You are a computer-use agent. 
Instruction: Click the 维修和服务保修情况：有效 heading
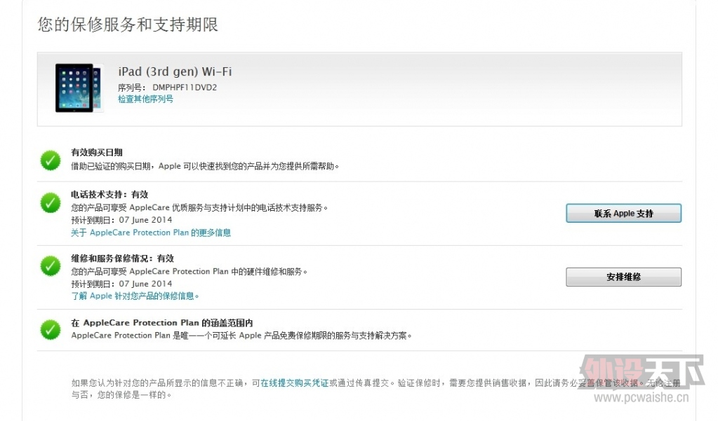point(122,258)
